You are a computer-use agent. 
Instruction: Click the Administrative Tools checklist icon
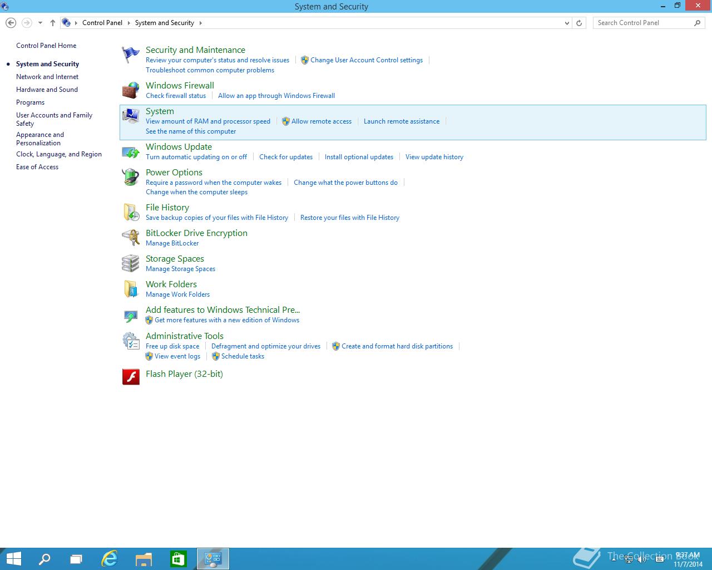point(131,341)
